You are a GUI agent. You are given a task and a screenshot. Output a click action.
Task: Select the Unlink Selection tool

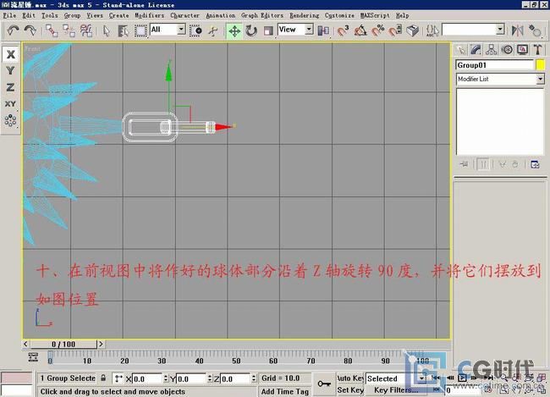(x=69, y=30)
